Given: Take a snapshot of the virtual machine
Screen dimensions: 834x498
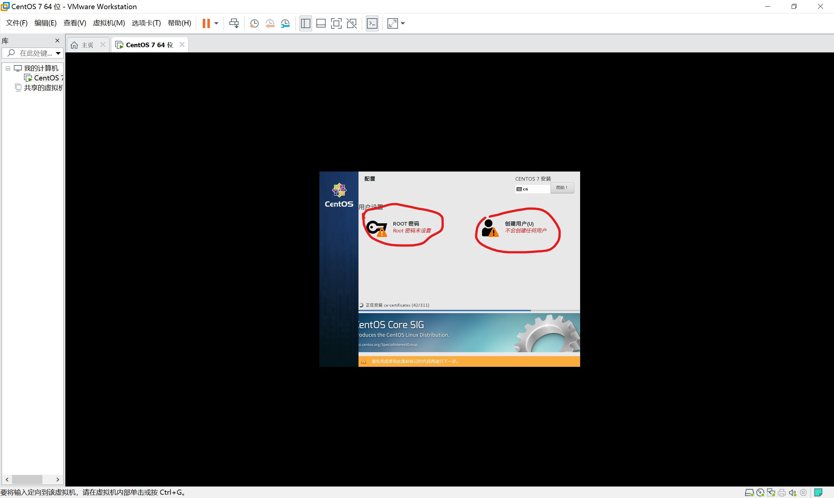Looking at the screenshot, I should point(254,23).
